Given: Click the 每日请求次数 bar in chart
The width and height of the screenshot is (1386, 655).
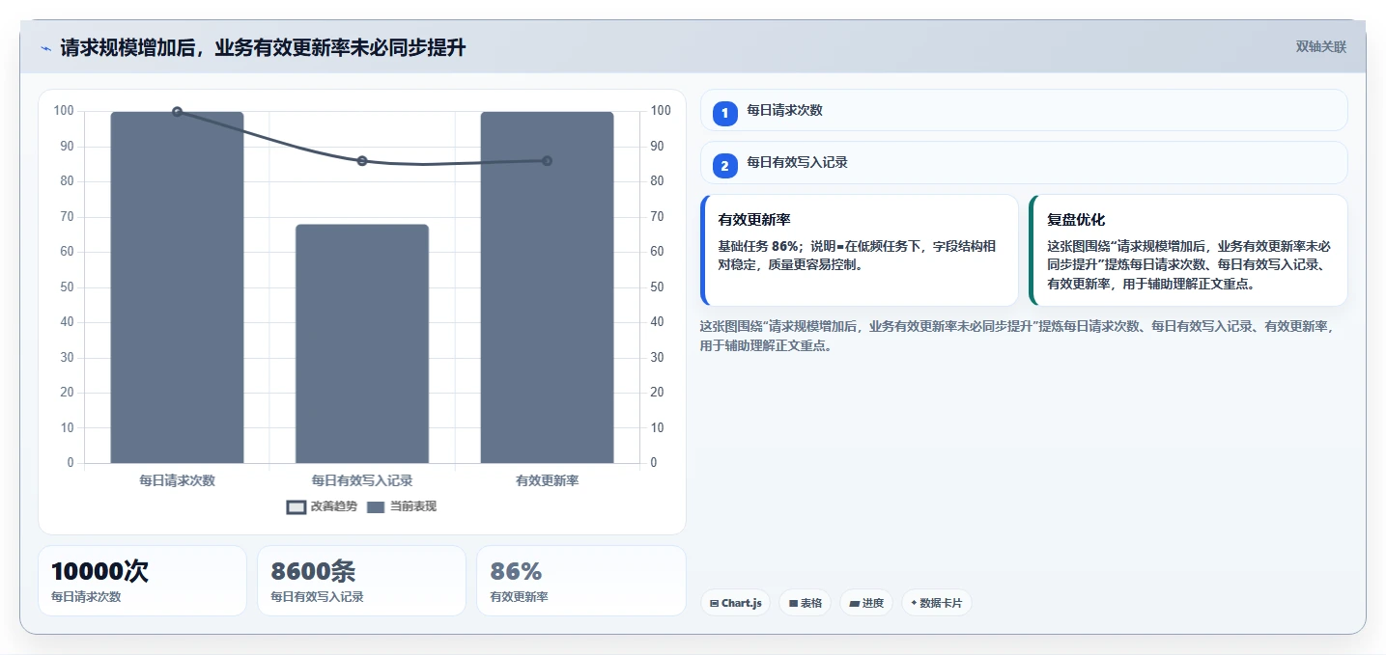Looking at the screenshot, I should click(x=177, y=287).
